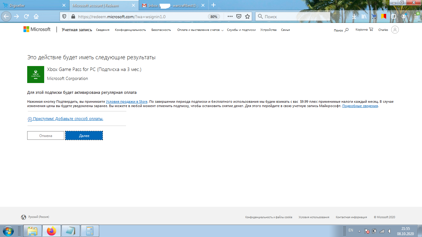Open the Службы и подписки menu item

(241, 30)
